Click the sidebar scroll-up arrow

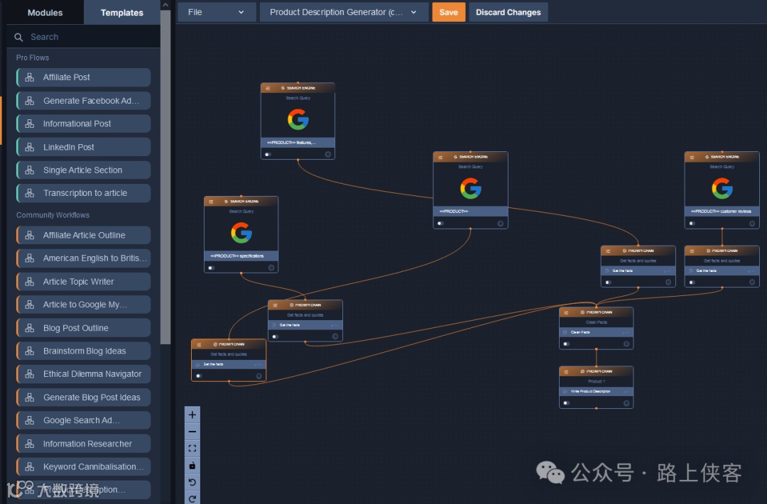point(165,5)
